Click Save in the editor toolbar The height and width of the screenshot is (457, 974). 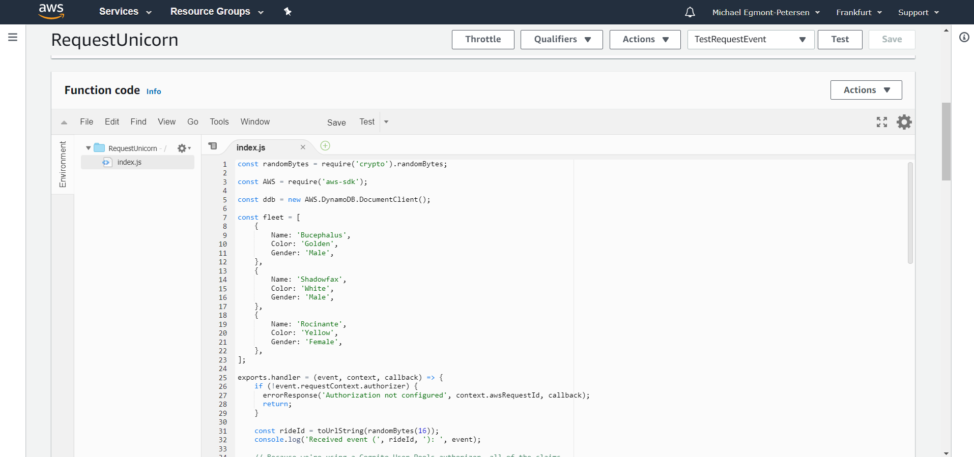tap(336, 123)
